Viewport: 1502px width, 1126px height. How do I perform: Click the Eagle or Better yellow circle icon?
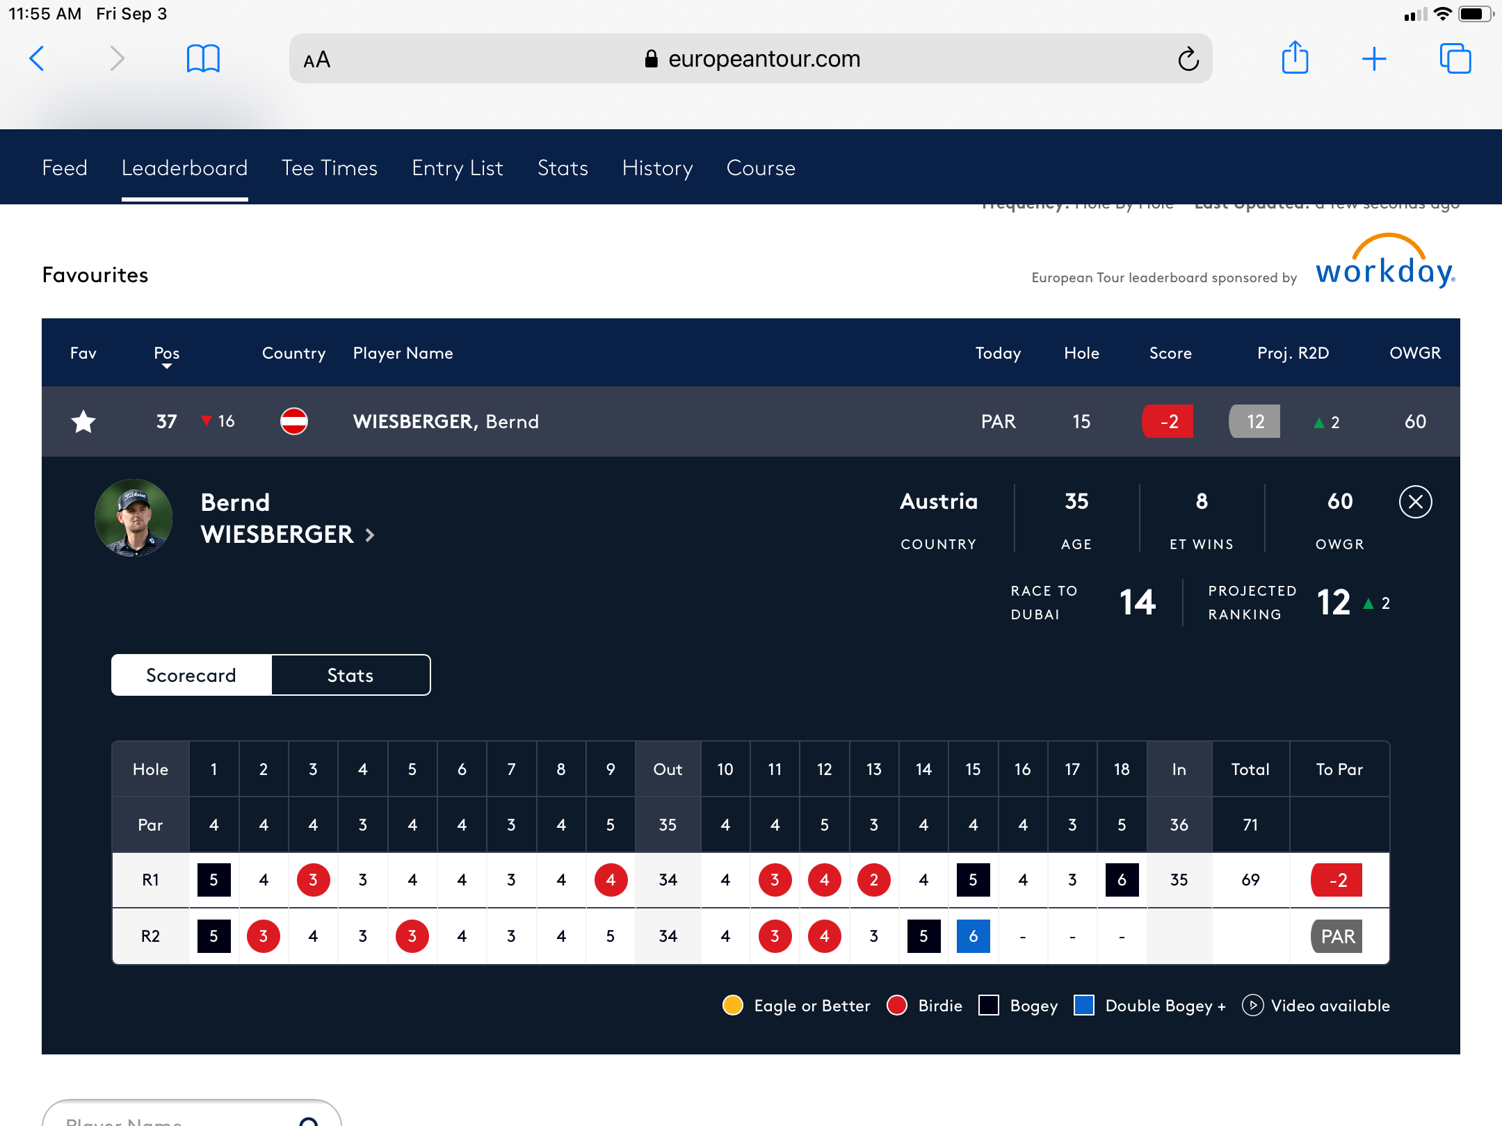734,1005
